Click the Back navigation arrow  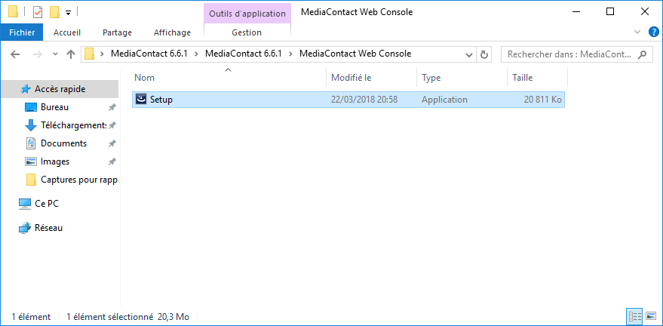point(15,54)
